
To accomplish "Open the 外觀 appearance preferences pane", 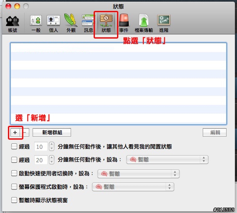I will [71, 23].
